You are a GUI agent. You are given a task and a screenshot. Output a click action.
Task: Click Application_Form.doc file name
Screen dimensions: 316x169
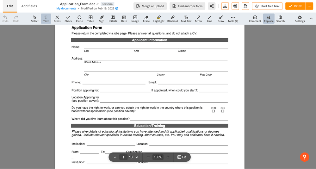77,4
